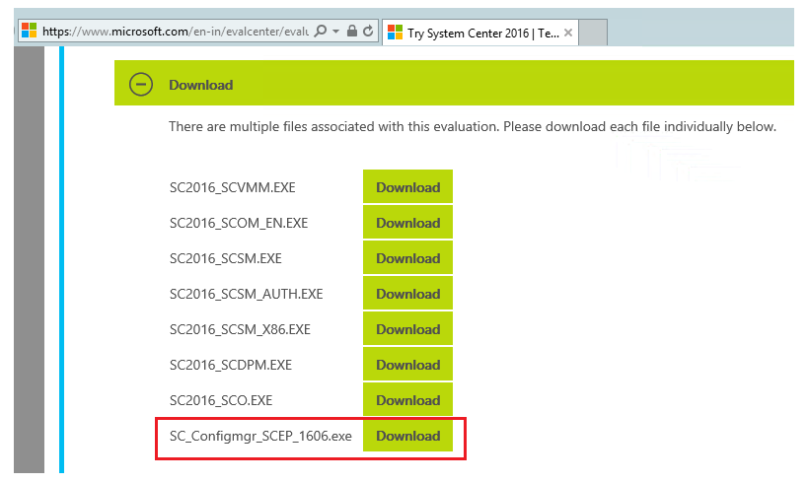The height and width of the screenshot is (483, 808).
Task: Click the SC2016_SCOM_EN.EXE file name
Action: pyautogui.click(x=239, y=223)
